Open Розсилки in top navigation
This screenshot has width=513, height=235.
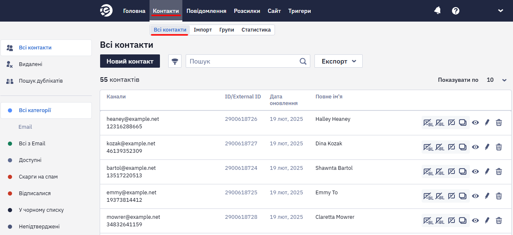(x=247, y=11)
